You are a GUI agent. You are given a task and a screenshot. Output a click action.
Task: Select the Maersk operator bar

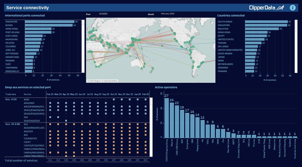pyautogui.click(x=172, y=120)
